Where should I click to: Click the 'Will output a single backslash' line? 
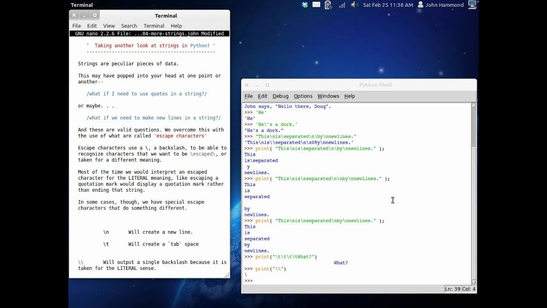tap(152, 262)
